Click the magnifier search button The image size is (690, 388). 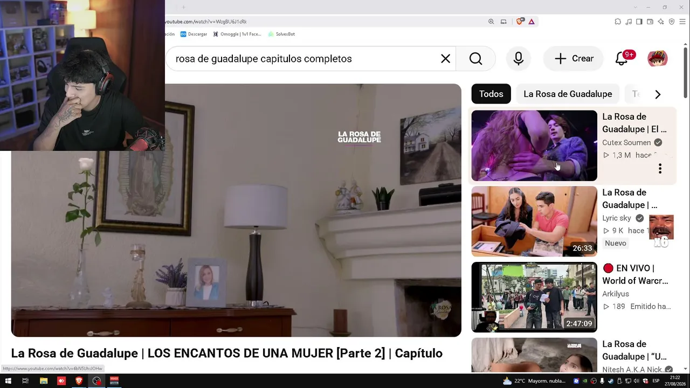point(475,59)
